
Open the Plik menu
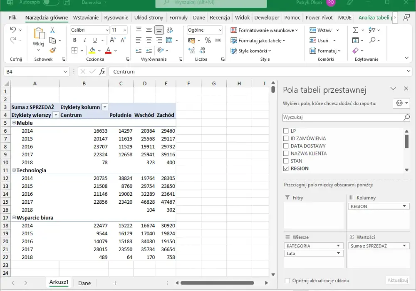tap(12, 18)
